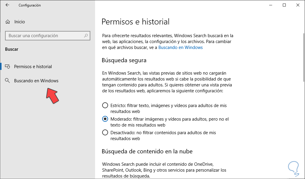Click the Buscar una configuración field

[x=44, y=36]
